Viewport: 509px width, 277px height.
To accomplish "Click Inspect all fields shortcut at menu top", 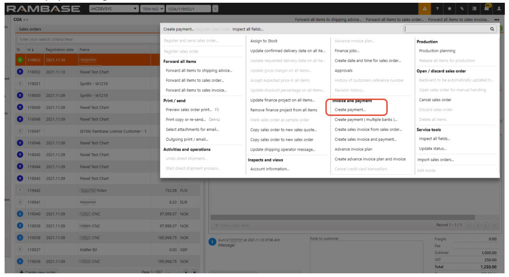I will point(247,29).
